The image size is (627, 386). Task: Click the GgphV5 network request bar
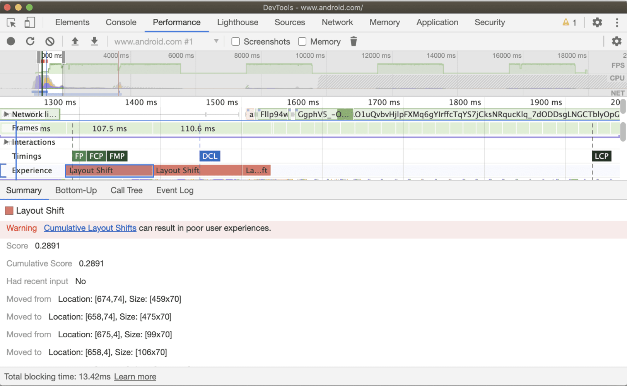click(x=324, y=115)
